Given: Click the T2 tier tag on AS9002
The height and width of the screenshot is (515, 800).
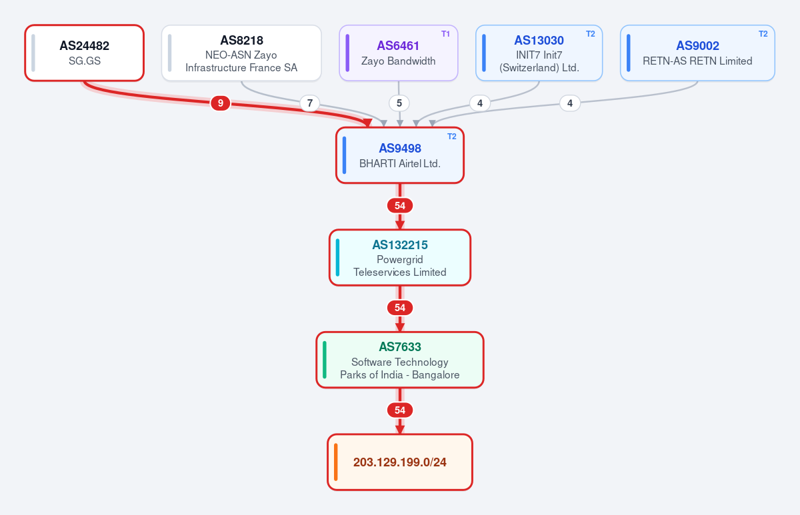Looking at the screenshot, I should point(763,33).
